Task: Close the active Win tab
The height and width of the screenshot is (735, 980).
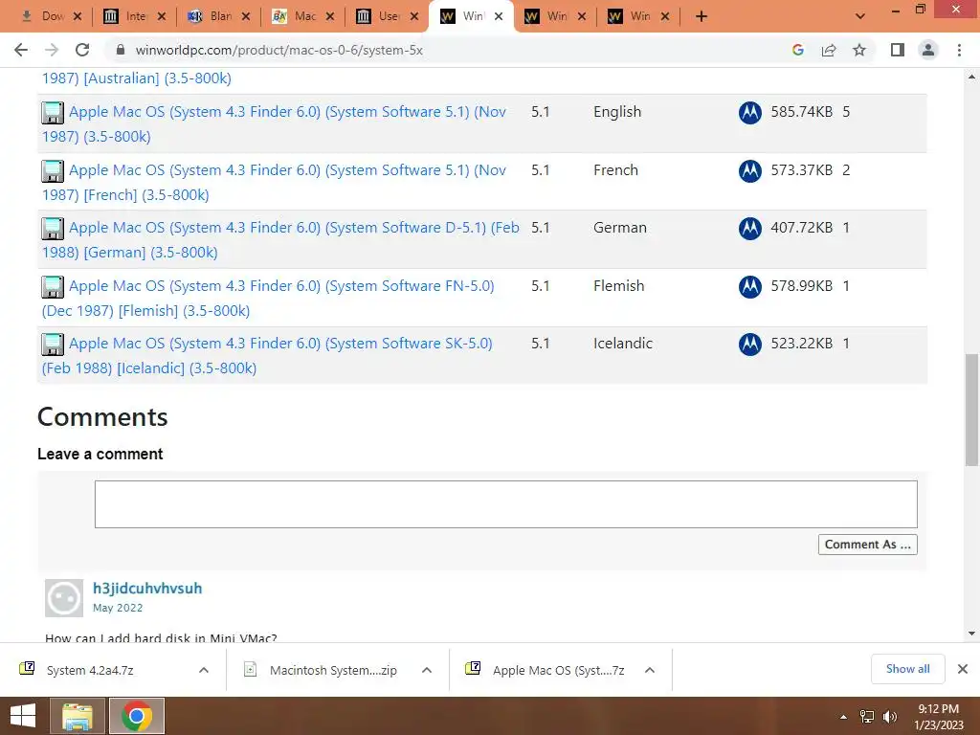Action: click(499, 16)
